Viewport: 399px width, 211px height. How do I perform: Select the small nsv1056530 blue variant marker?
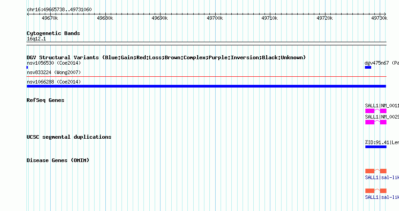coord(27,67)
